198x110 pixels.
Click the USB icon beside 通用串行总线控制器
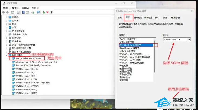point(10,51)
